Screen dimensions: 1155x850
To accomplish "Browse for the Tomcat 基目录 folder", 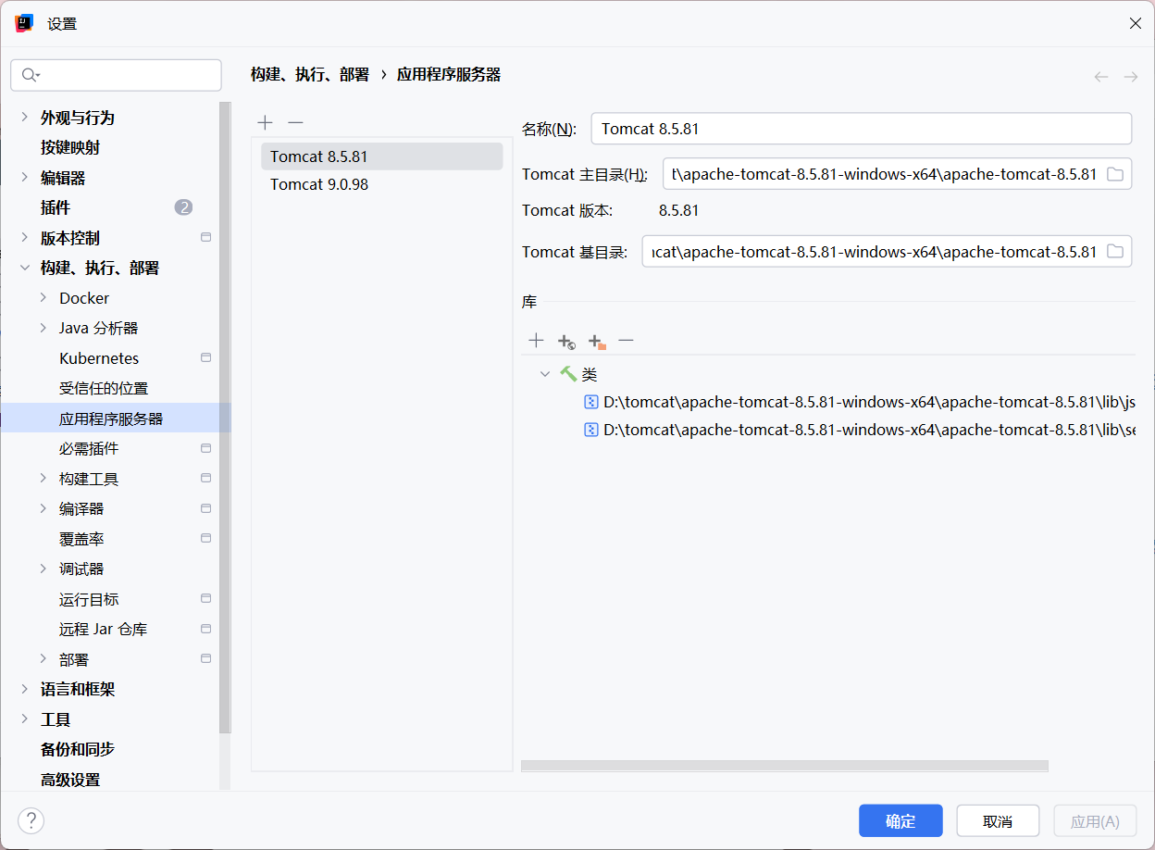I will click(x=1115, y=251).
